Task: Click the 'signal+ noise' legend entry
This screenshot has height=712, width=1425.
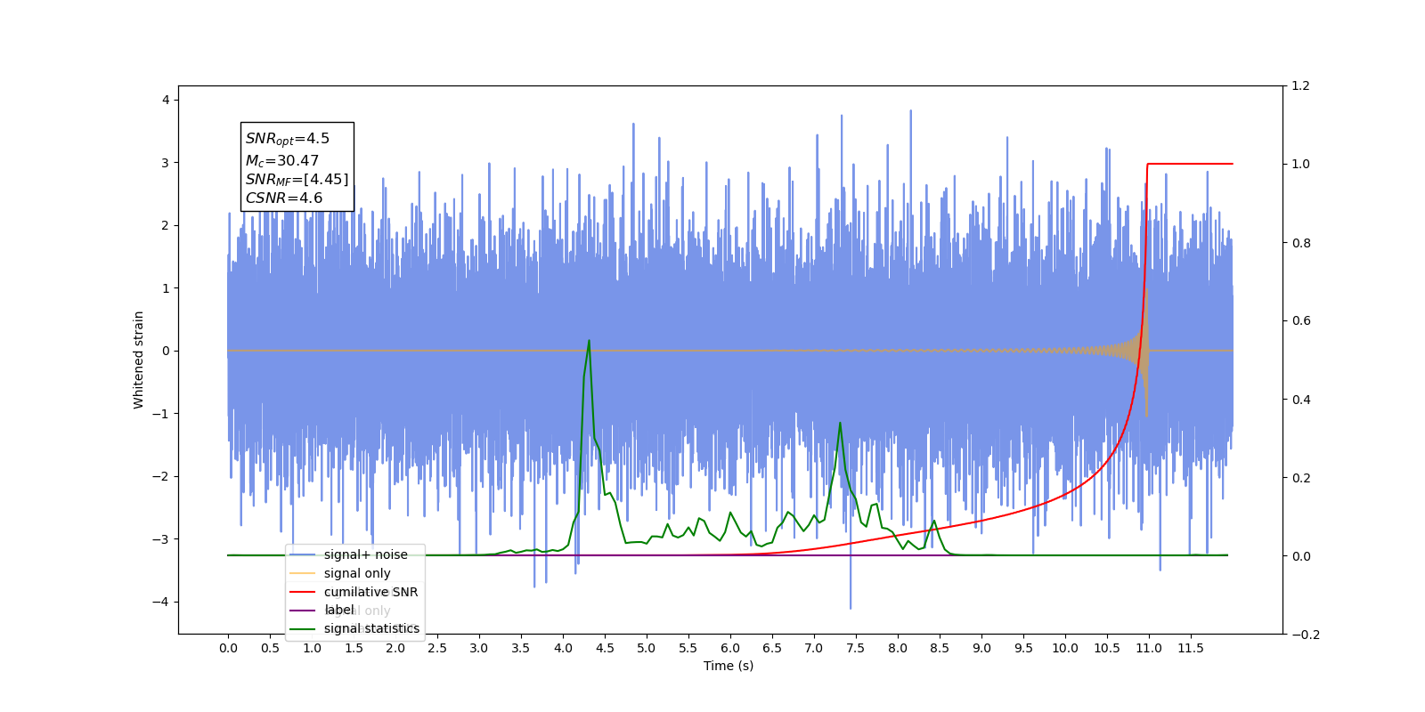Action: point(365,554)
